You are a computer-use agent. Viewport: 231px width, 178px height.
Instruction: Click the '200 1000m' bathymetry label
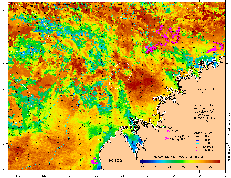(x=116, y=160)
